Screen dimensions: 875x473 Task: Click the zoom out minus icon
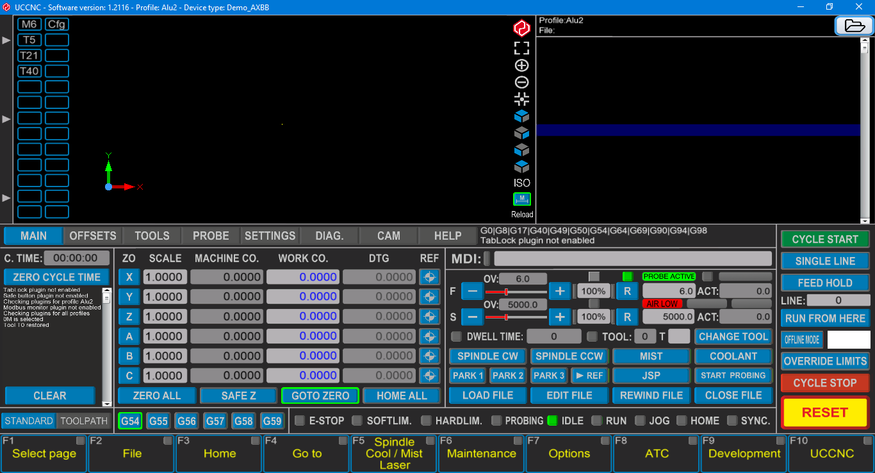tap(521, 82)
